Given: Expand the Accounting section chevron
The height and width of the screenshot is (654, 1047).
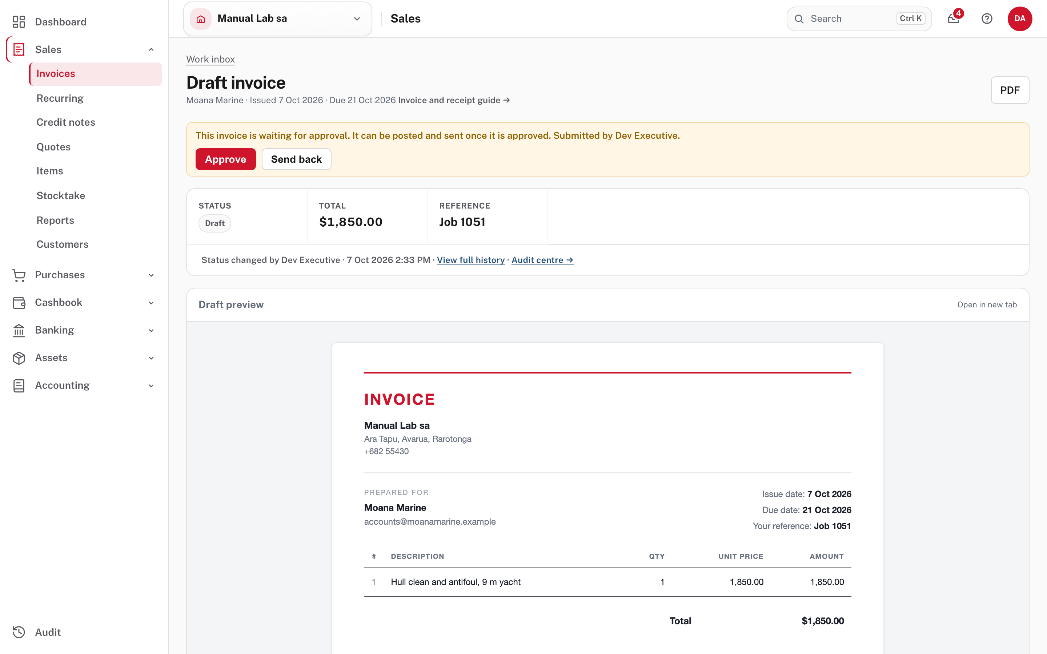Looking at the screenshot, I should [x=152, y=385].
